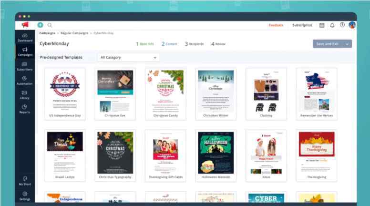
Task: Select the Diwali Lamps template
Action: (65, 155)
